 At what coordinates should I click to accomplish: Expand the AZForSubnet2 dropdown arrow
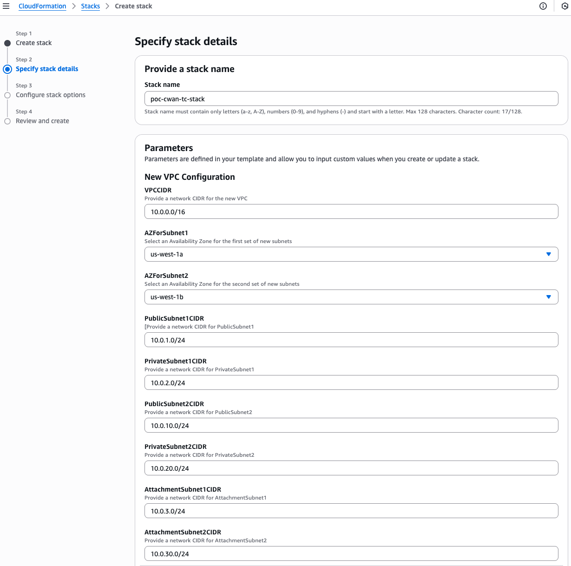[548, 297]
